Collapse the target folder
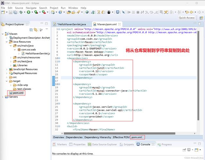 click(x=7, y=81)
